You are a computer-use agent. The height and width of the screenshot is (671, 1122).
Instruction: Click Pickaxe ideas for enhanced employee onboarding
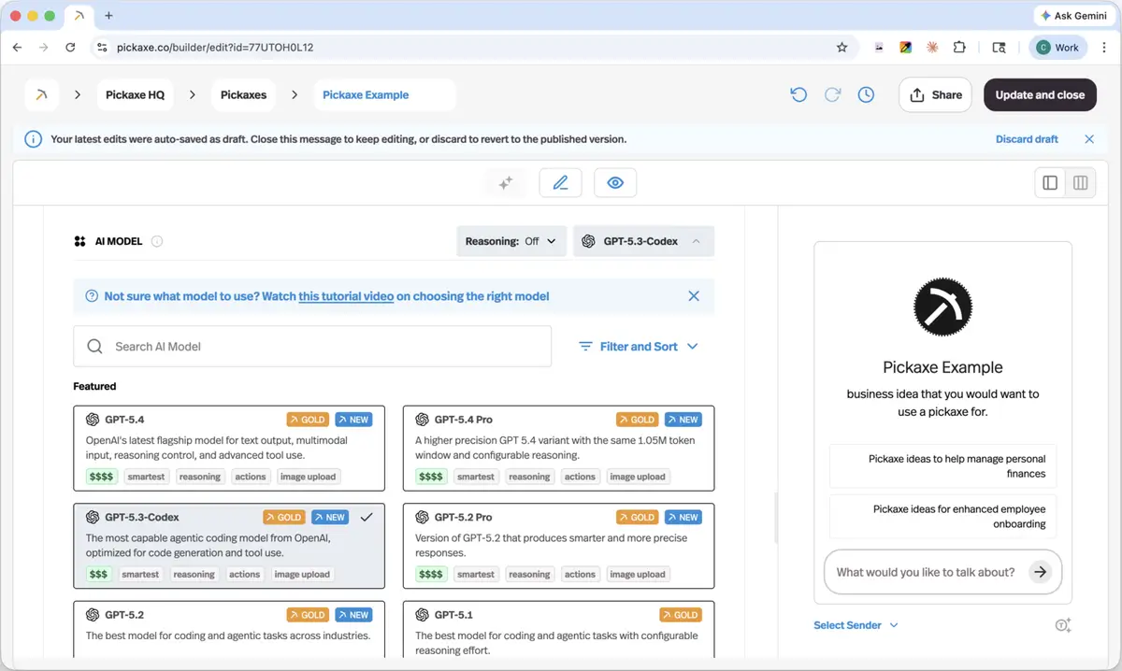tap(942, 517)
